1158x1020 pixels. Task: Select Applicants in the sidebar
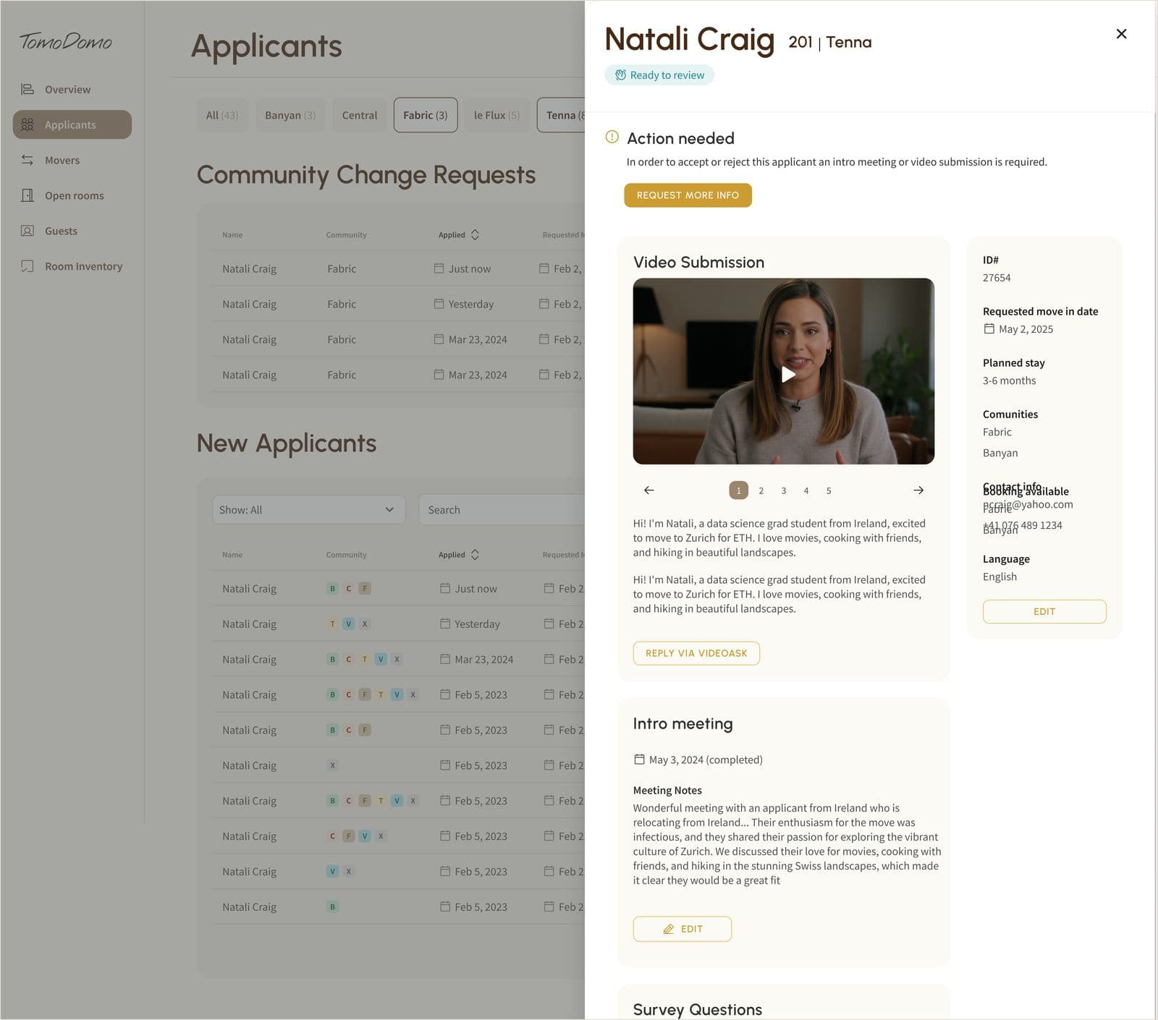tap(72, 124)
